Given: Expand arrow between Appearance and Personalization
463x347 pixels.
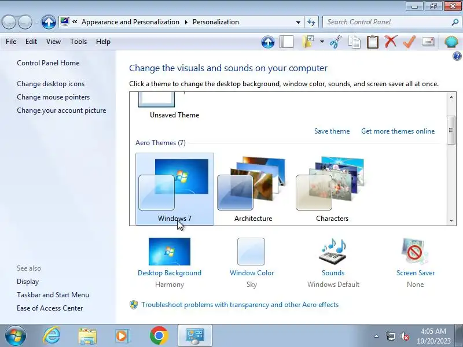Looking at the screenshot, I should (x=186, y=22).
